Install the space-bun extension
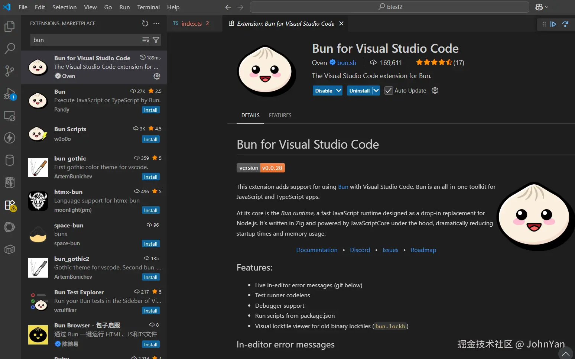575x359 pixels. [151, 244]
